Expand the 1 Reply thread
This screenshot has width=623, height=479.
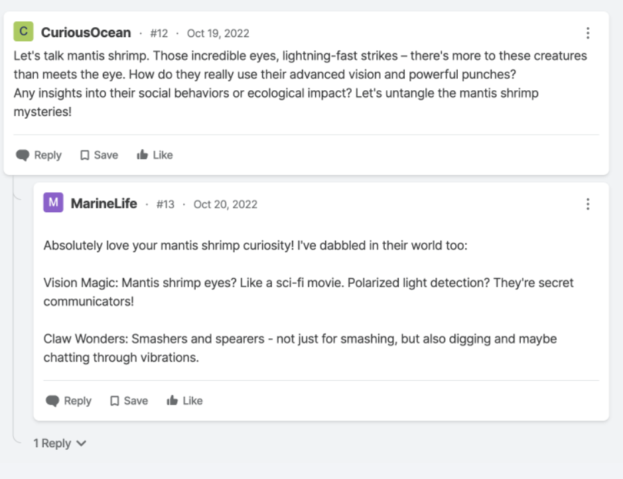pos(60,443)
